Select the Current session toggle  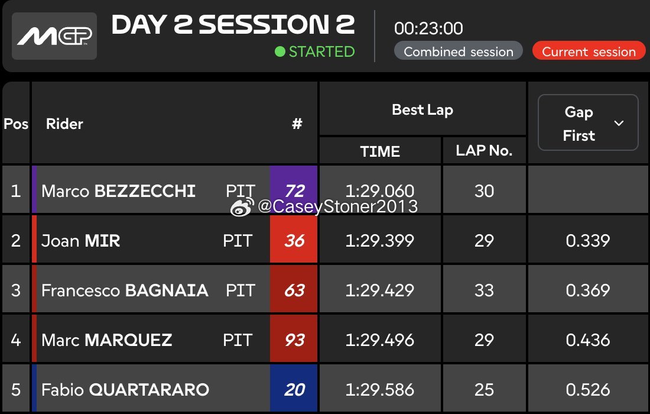589,51
